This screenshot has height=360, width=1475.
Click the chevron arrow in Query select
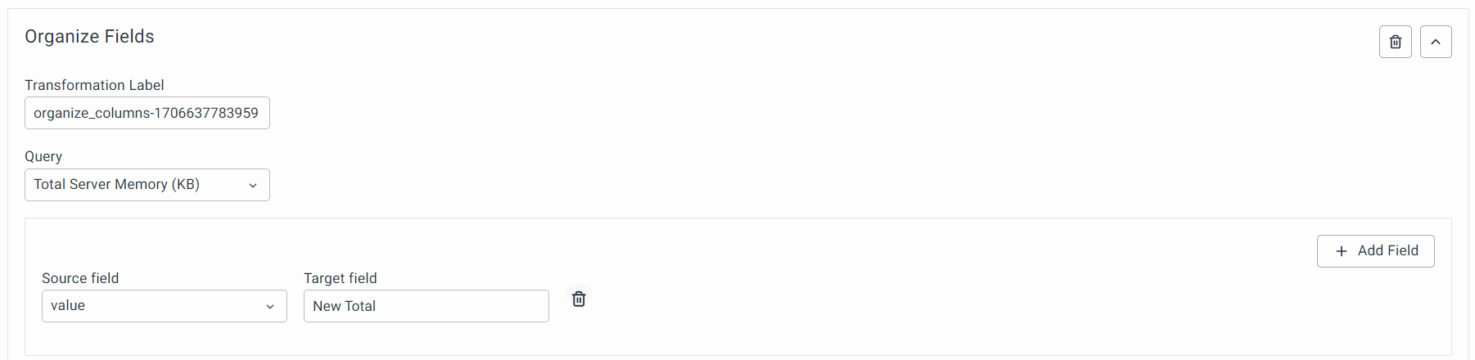[x=253, y=186]
